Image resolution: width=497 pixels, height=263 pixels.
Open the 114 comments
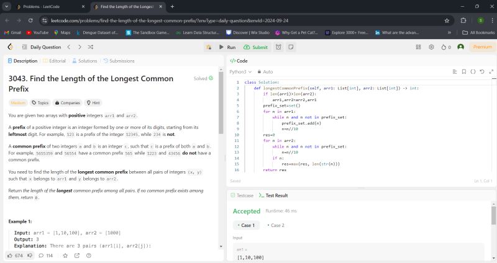click(x=45, y=256)
